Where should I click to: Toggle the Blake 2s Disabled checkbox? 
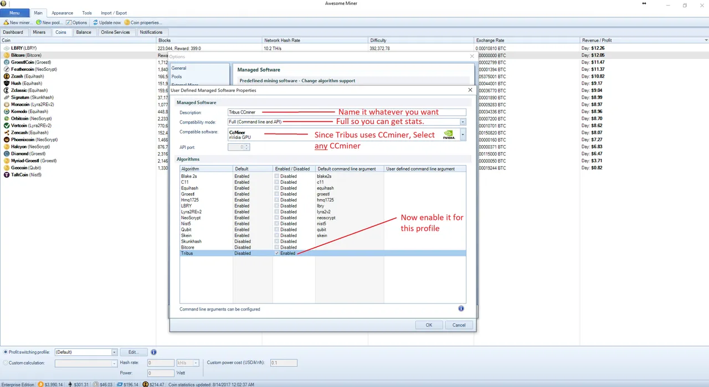[277, 176]
